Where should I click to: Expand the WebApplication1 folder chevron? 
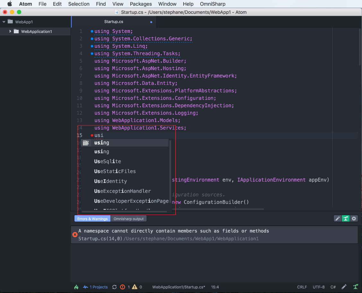click(10, 31)
